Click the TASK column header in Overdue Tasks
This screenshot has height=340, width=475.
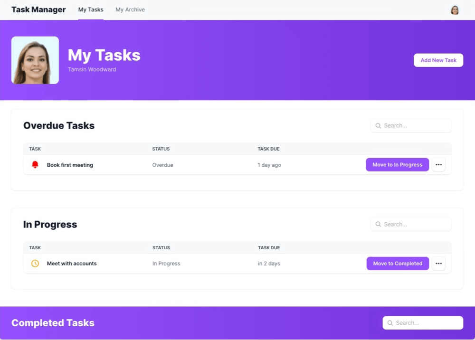coord(35,149)
